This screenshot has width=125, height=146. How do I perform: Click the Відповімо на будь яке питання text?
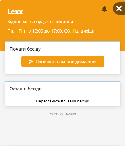point(41,22)
